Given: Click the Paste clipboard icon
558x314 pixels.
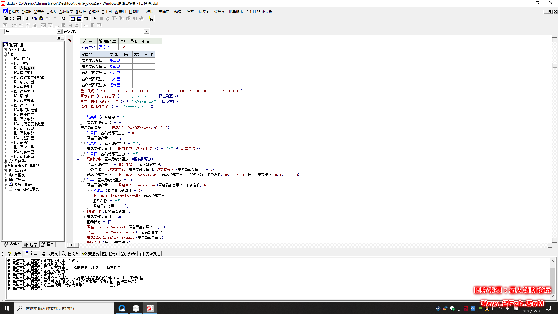Looking at the screenshot, I should [x=41, y=18].
